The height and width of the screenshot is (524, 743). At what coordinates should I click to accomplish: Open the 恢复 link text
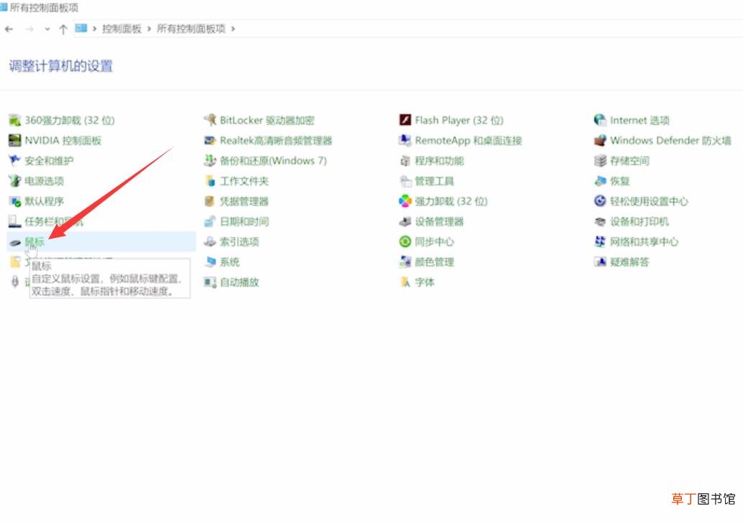620,181
